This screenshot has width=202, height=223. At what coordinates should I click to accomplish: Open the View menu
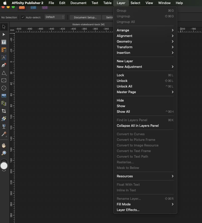[x=149, y=3]
